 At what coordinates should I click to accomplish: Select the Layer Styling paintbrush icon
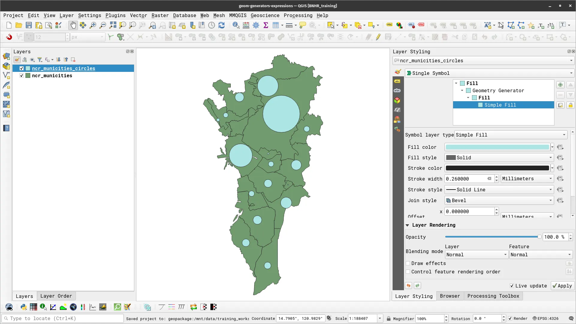397,72
